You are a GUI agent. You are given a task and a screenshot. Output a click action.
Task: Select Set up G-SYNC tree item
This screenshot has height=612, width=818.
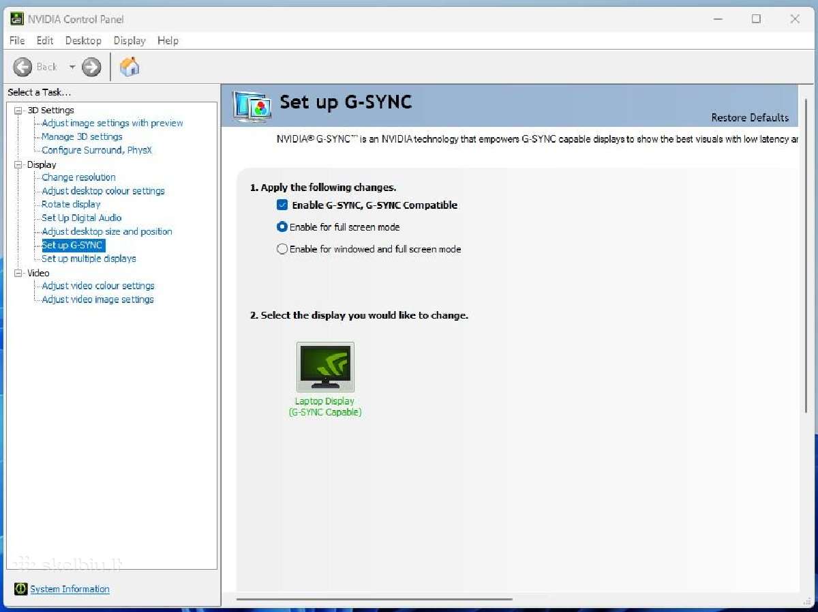(73, 245)
